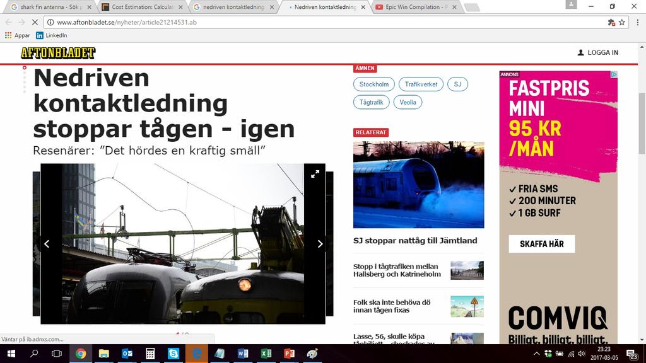646x363 pixels.
Task: Switch to Chrome on the taskbar
Action: click(81, 354)
